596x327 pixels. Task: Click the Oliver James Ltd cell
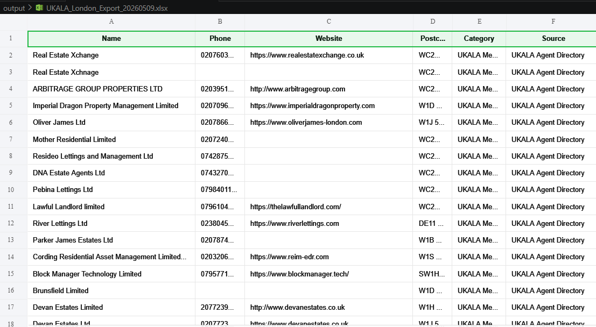[111, 122]
